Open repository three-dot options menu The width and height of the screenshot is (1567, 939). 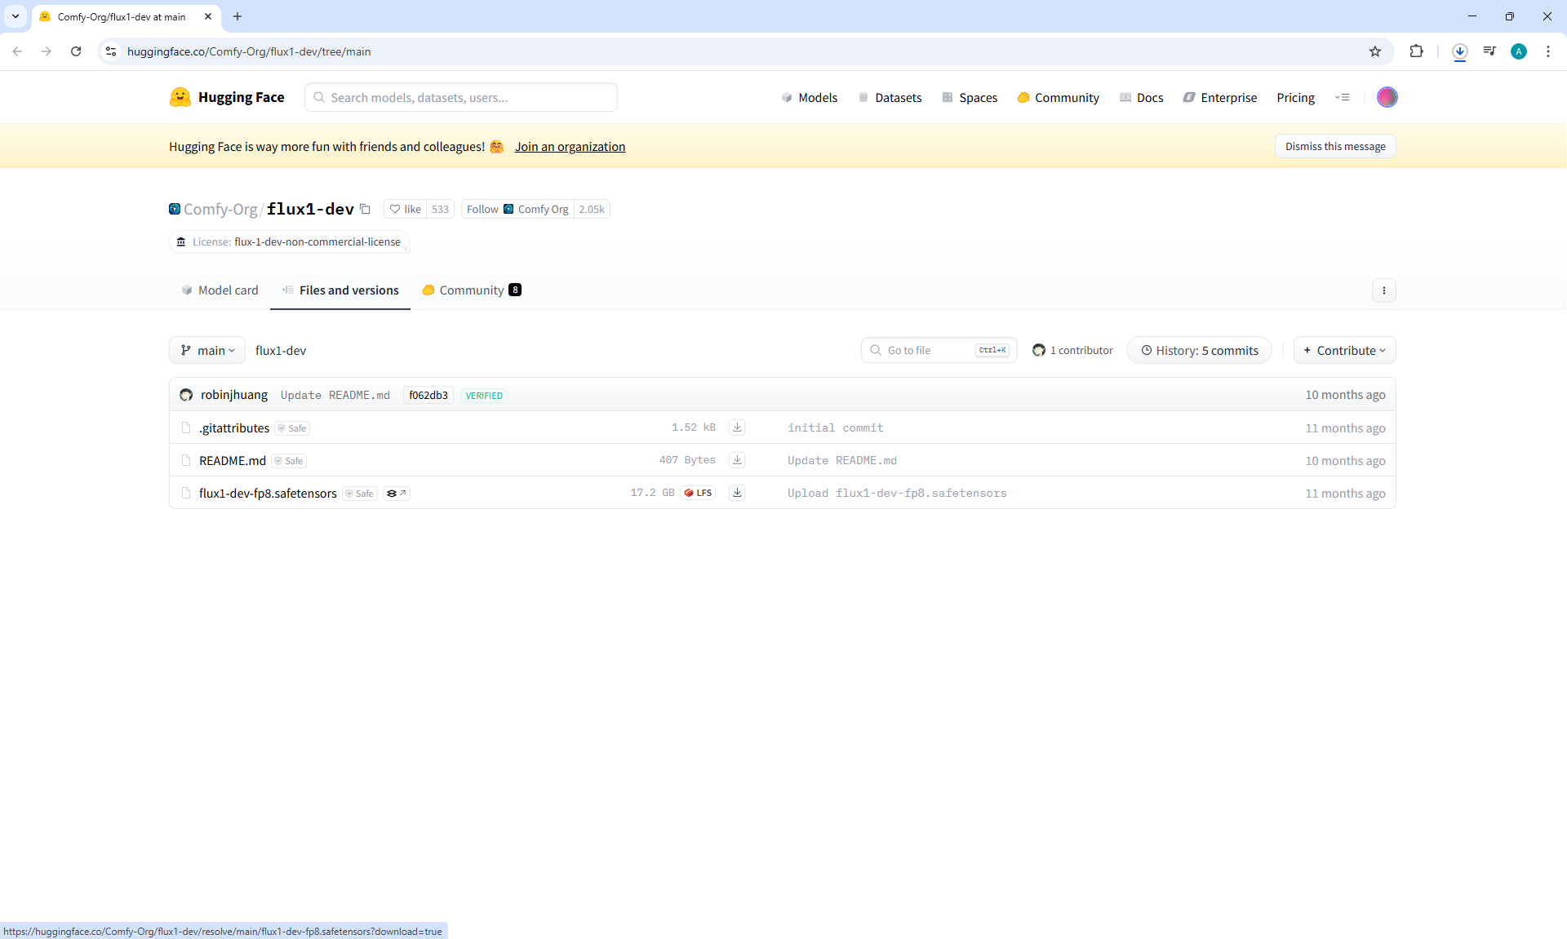click(x=1383, y=290)
